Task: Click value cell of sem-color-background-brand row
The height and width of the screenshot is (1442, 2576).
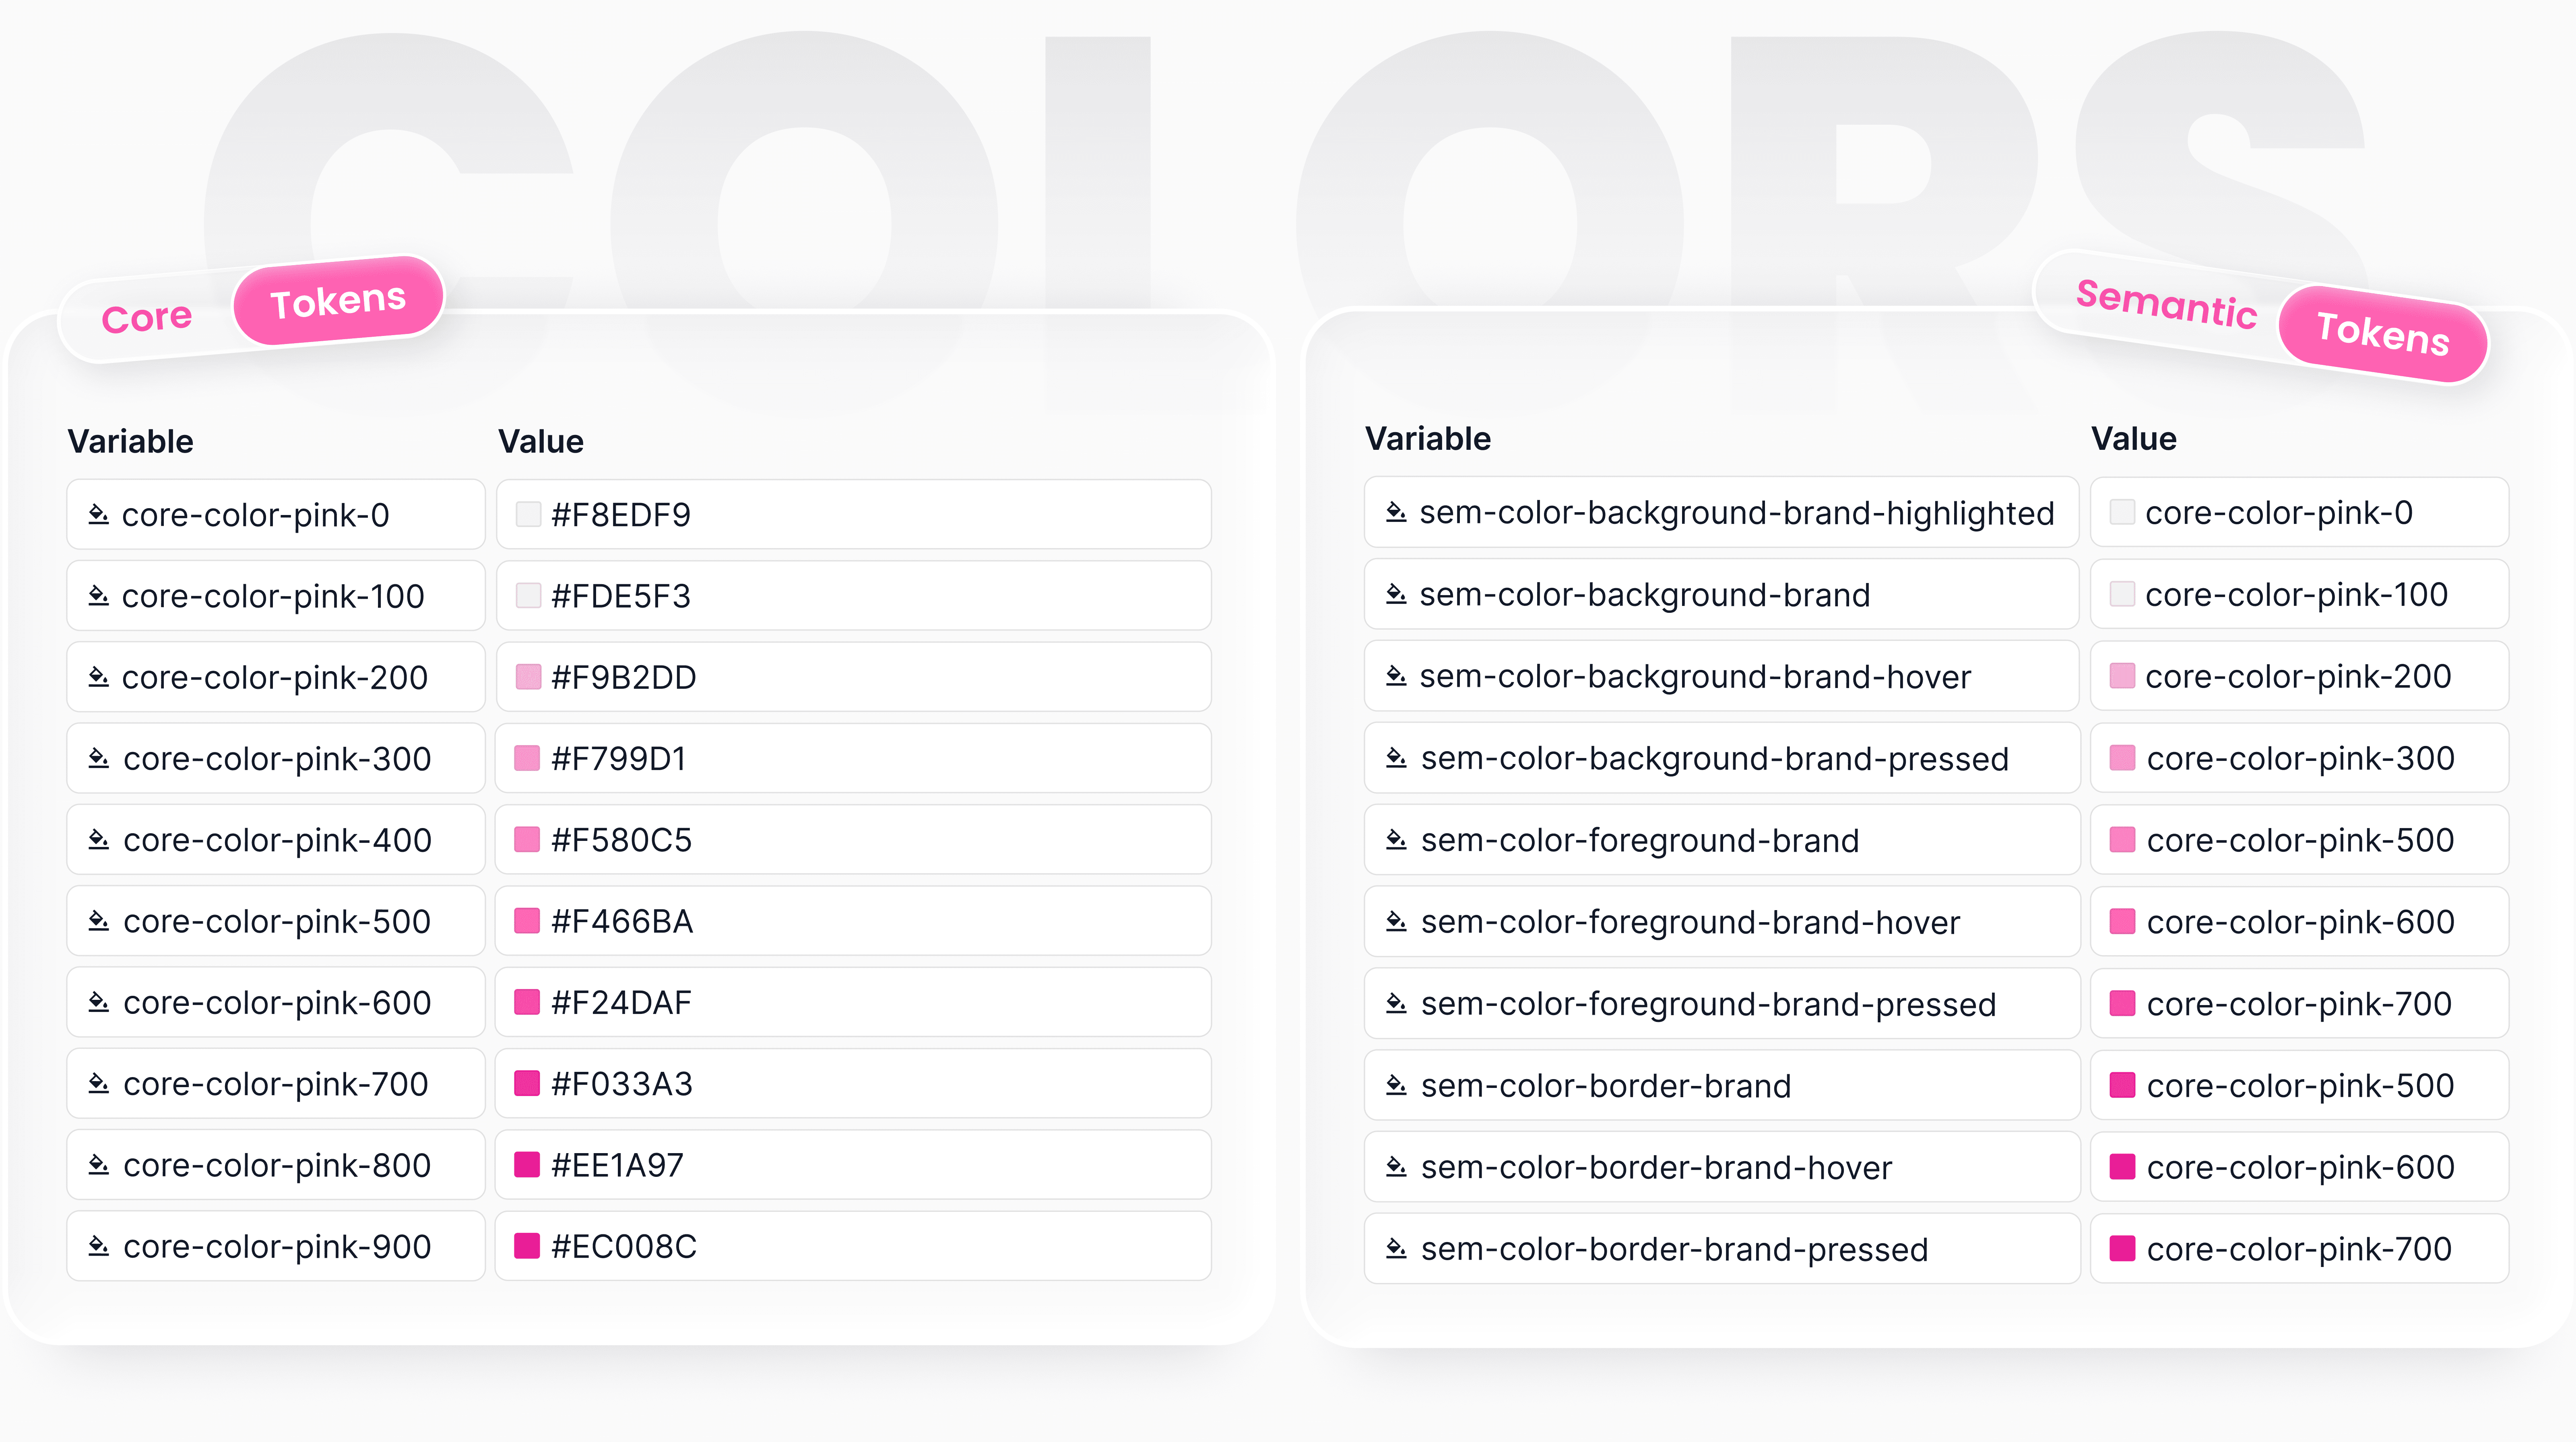Action: pyautogui.click(x=2298, y=595)
